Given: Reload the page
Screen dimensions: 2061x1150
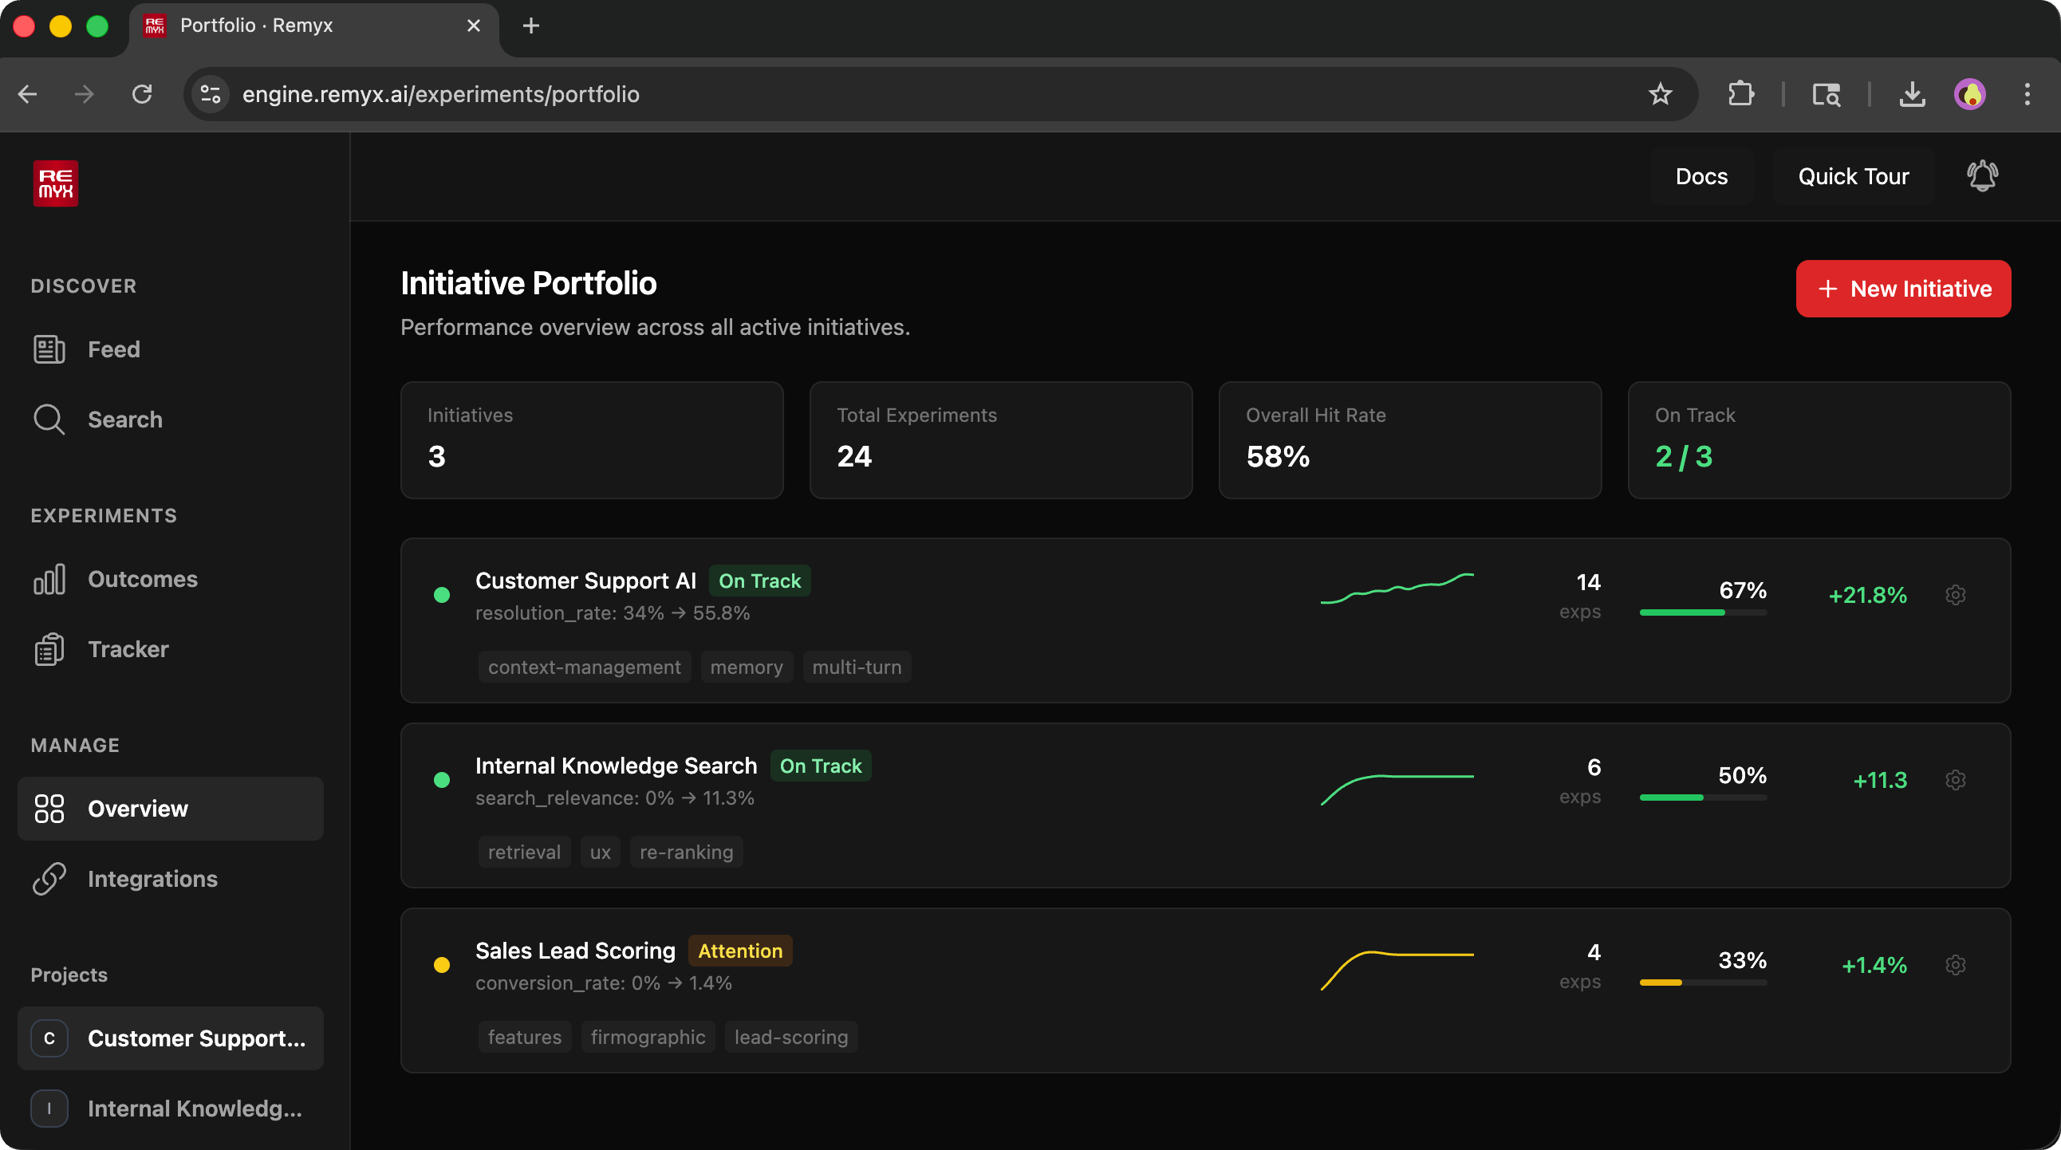Looking at the screenshot, I should [143, 94].
